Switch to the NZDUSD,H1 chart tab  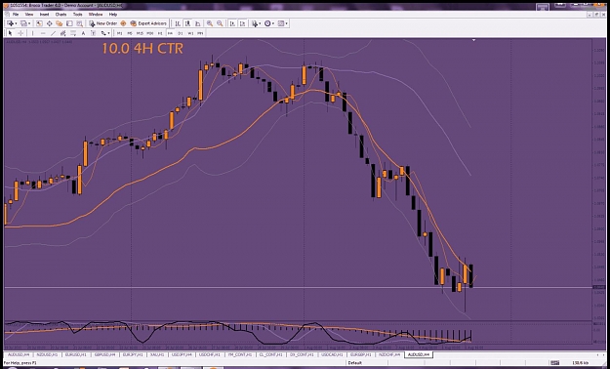click(47, 354)
